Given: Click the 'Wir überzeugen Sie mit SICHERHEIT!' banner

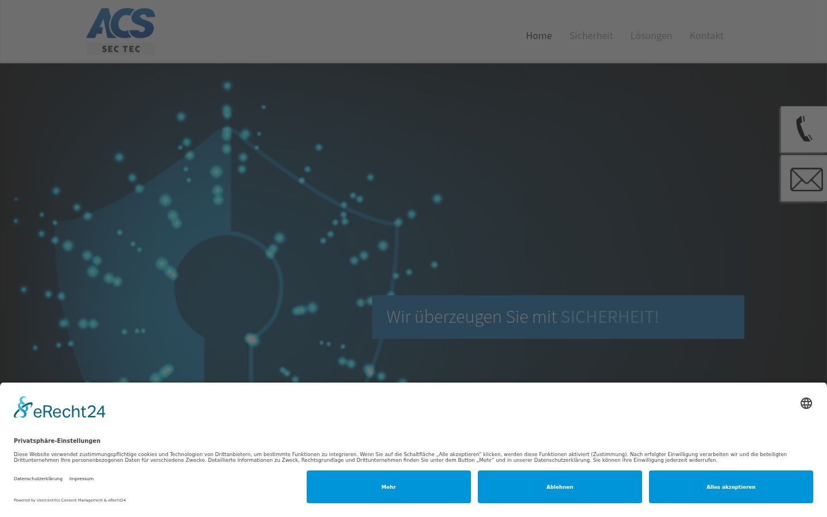Looking at the screenshot, I should (558, 317).
